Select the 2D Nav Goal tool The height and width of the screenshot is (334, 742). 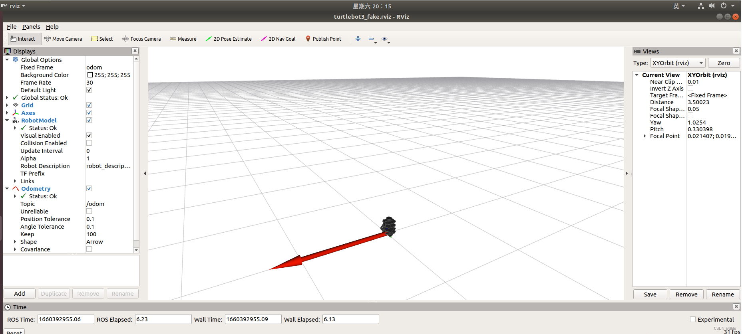tap(278, 39)
